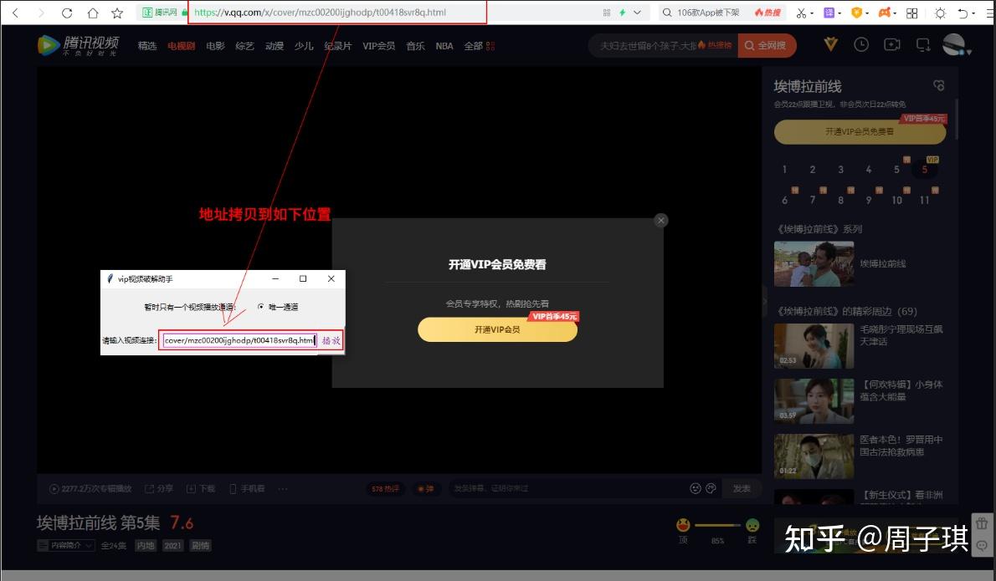Click the browser address bar URL
This screenshot has height=581, width=996.
pyautogui.click(x=320, y=12)
